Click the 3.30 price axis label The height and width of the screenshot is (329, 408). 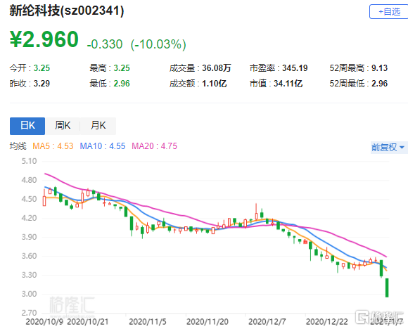click(29, 275)
